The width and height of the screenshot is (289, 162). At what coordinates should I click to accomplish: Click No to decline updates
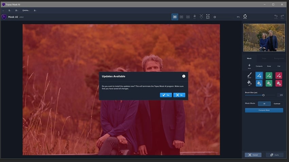(x=179, y=95)
